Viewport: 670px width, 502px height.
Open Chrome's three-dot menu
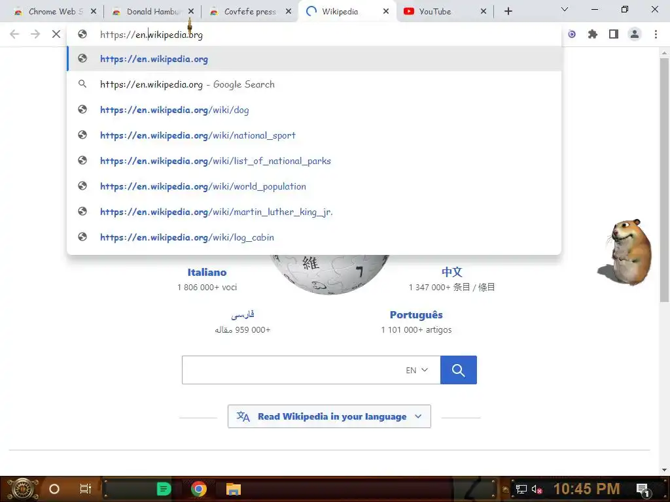tap(656, 34)
